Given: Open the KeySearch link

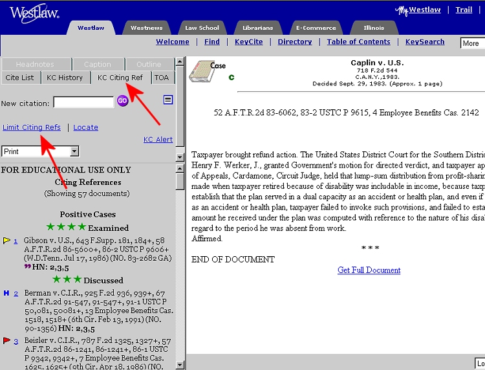Looking at the screenshot, I should pos(425,42).
